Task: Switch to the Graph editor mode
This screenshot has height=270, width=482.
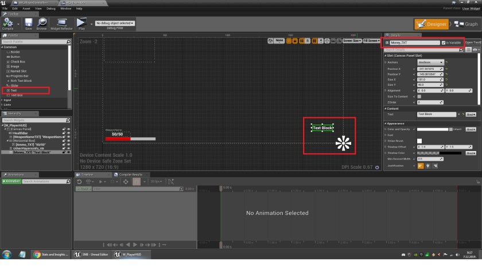Action: (465, 24)
